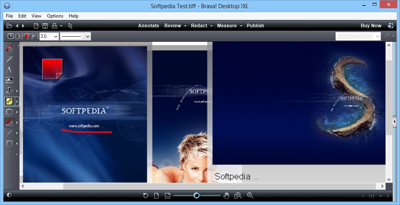
Task: Select the Rectangle shape tool
Action: (x=9, y=143)
